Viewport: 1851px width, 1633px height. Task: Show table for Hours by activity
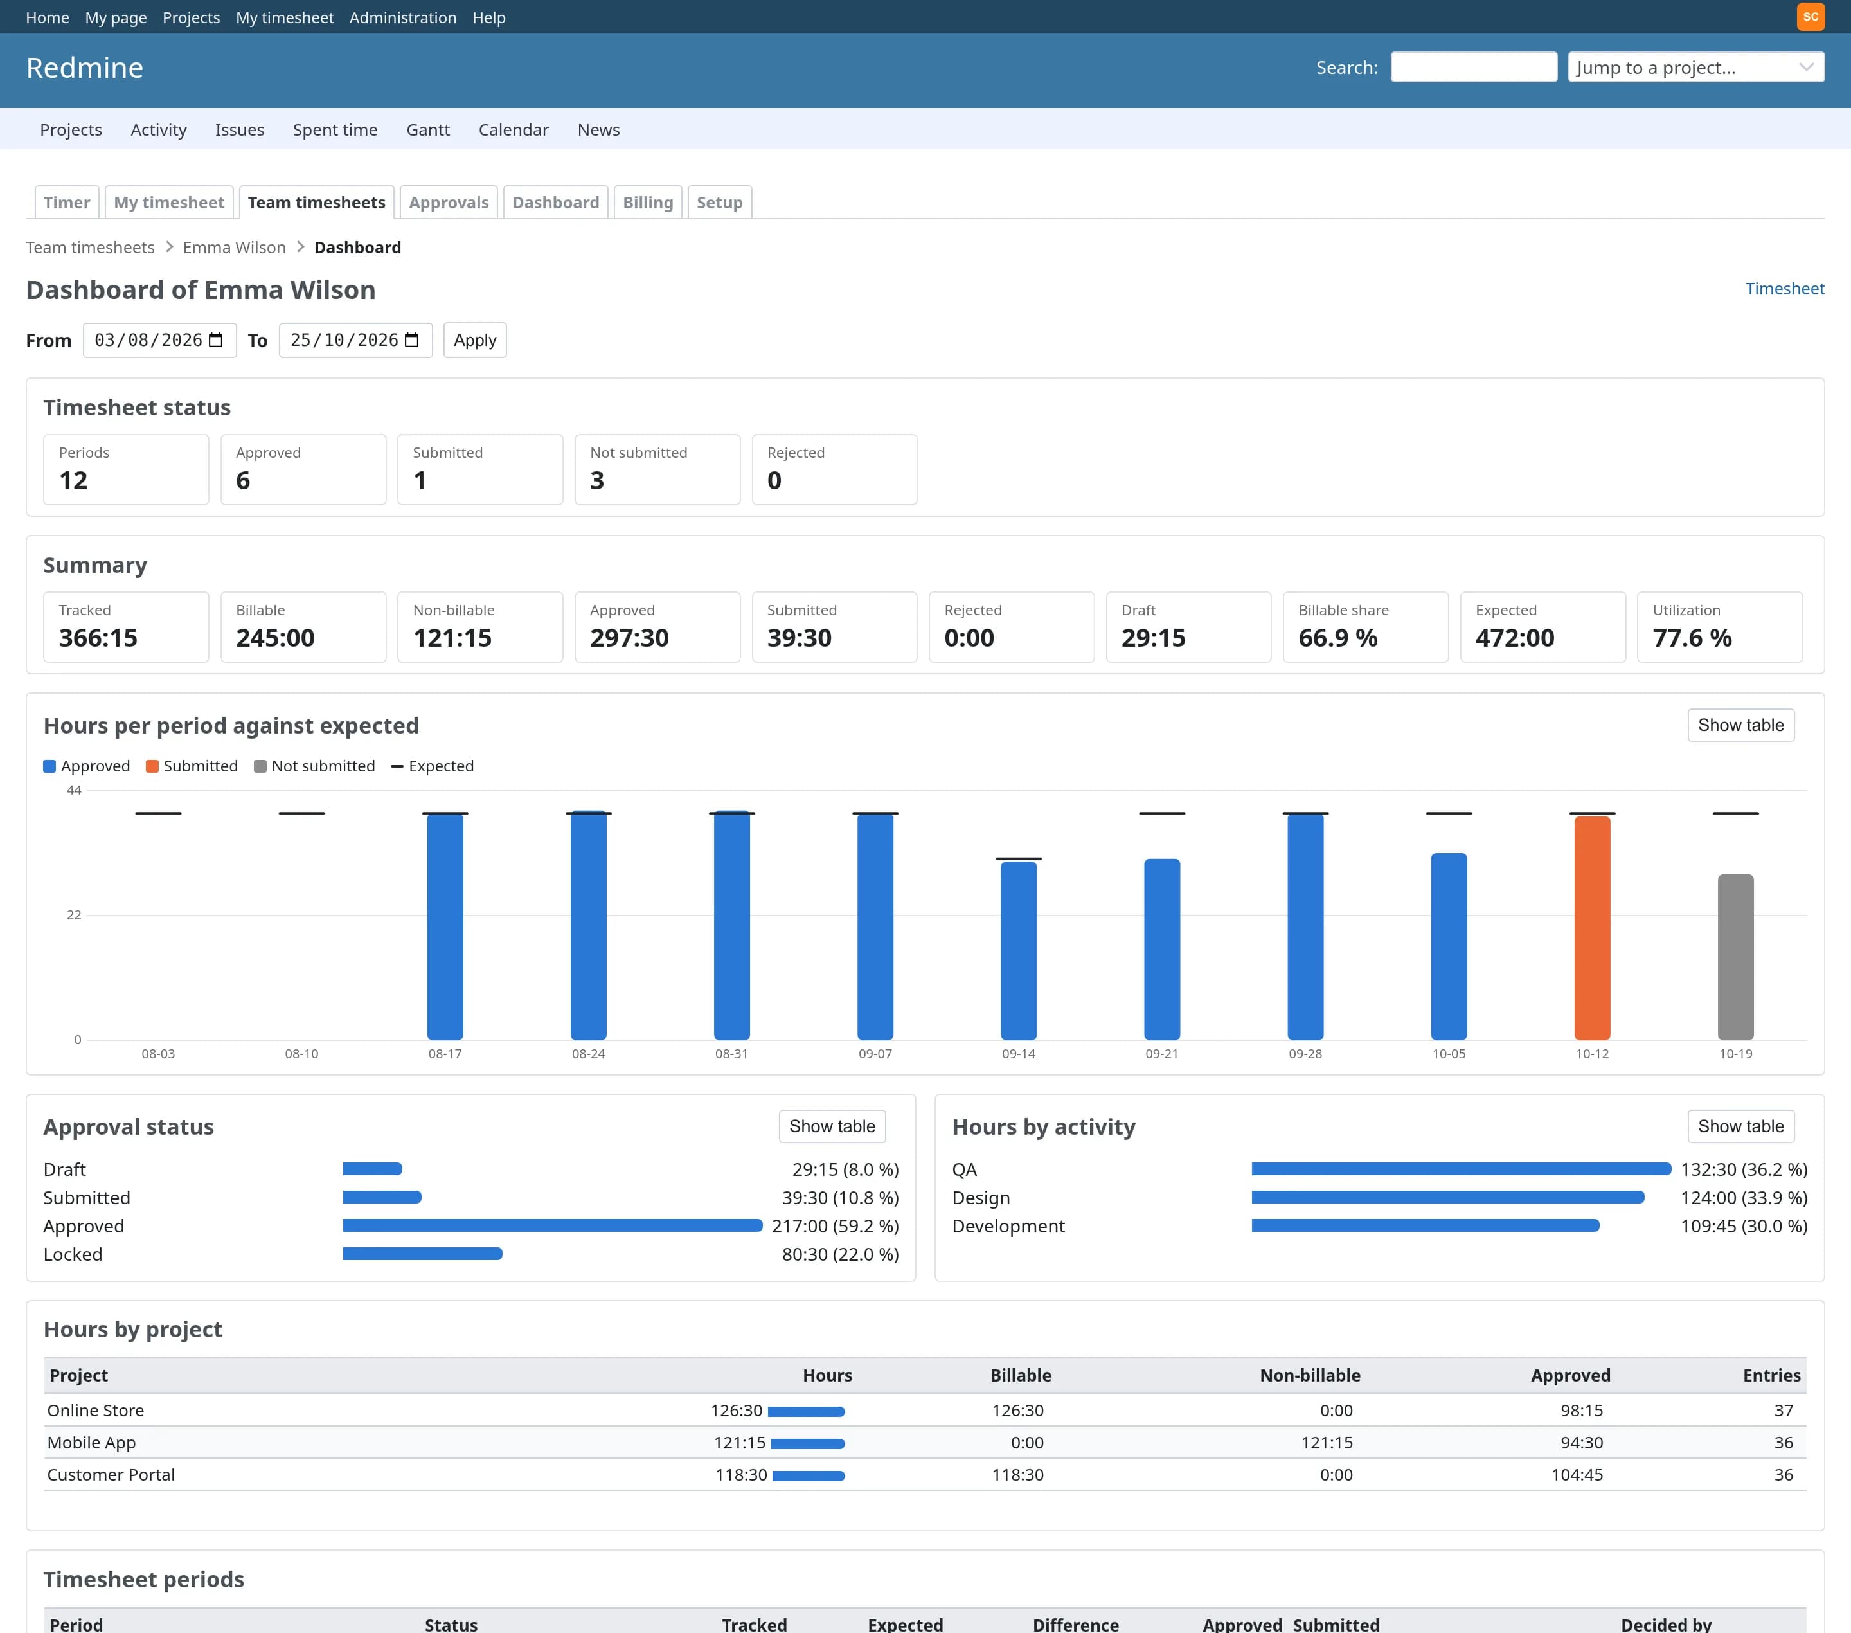coord(1740,1126)
